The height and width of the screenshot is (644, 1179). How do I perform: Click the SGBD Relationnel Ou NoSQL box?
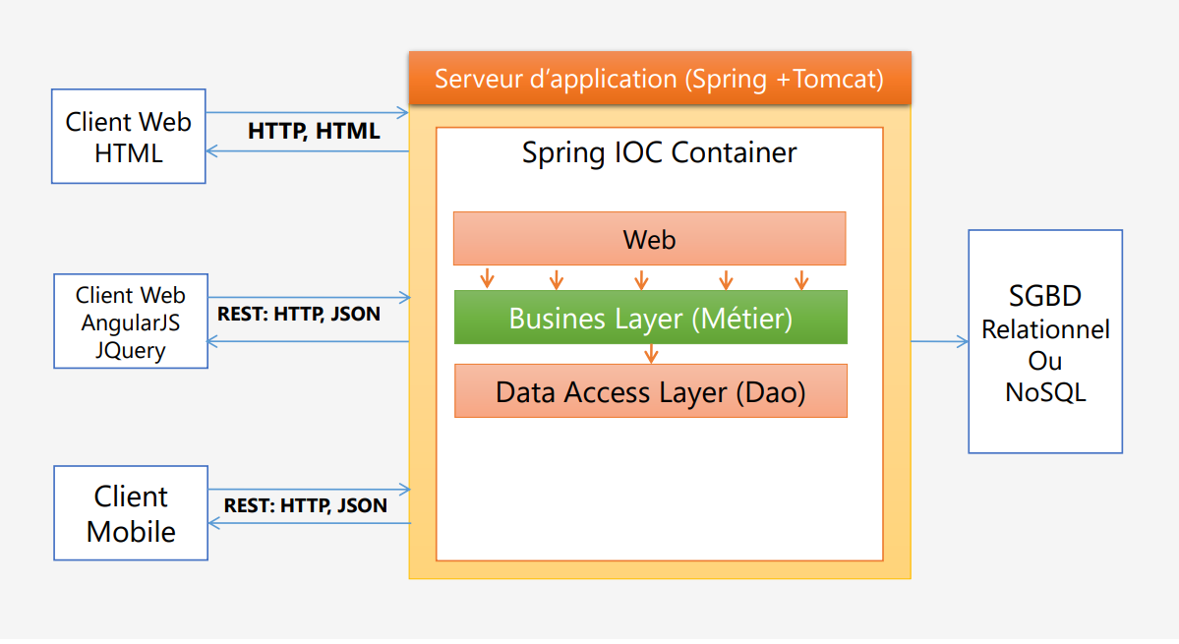pyautogui.click(x=1044, y=341)
